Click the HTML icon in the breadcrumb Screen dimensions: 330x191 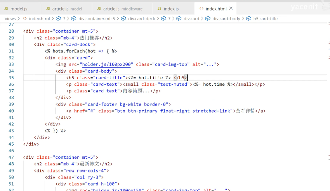[24, 19]
